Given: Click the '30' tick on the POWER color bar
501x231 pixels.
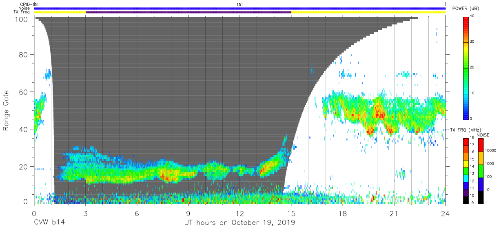Looking at the screenshot, I should (472, 42).
